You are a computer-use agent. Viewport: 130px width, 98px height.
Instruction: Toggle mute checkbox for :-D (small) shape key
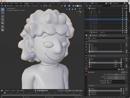pos(121,63)
